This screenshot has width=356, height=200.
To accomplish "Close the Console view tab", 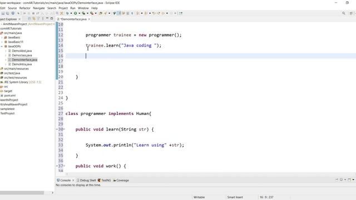I will pos(73,181).
